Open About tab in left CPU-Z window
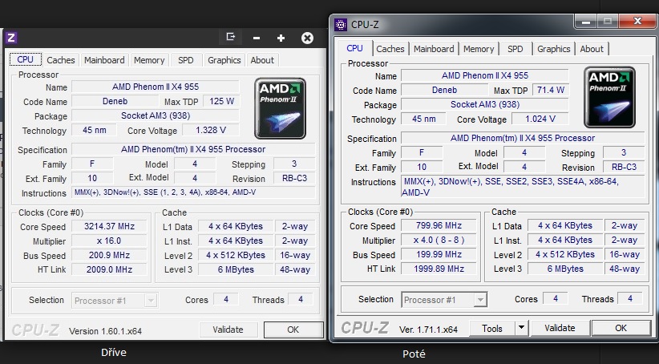This screenshot has width=659, height=364. coord(262,60)
